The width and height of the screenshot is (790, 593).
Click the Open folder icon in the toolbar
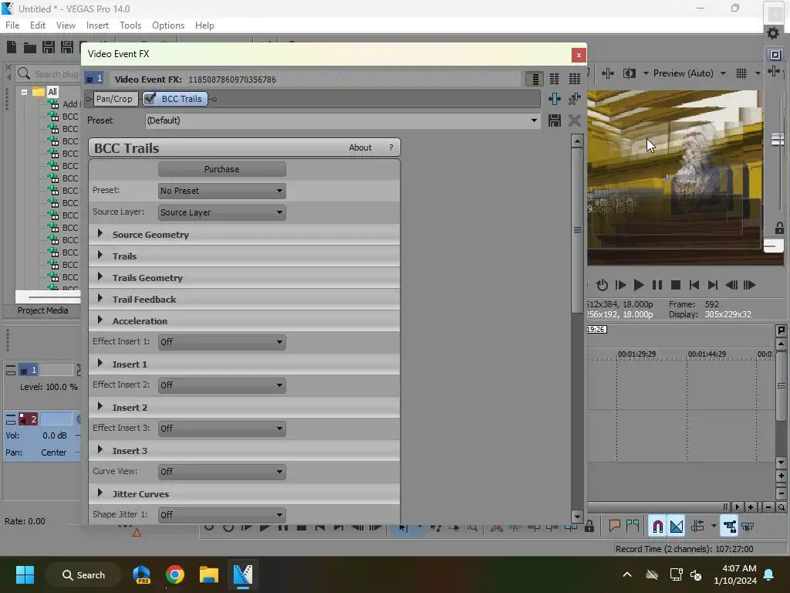[30, 47]
